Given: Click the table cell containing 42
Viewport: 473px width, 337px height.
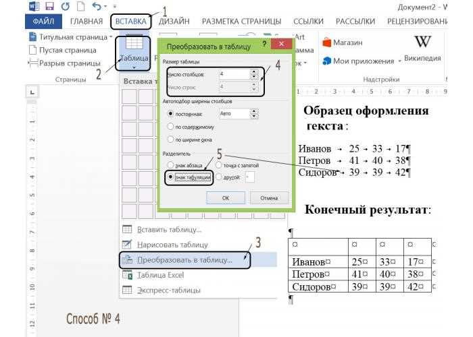Looking at the screenshot, I should click(418, 286).
